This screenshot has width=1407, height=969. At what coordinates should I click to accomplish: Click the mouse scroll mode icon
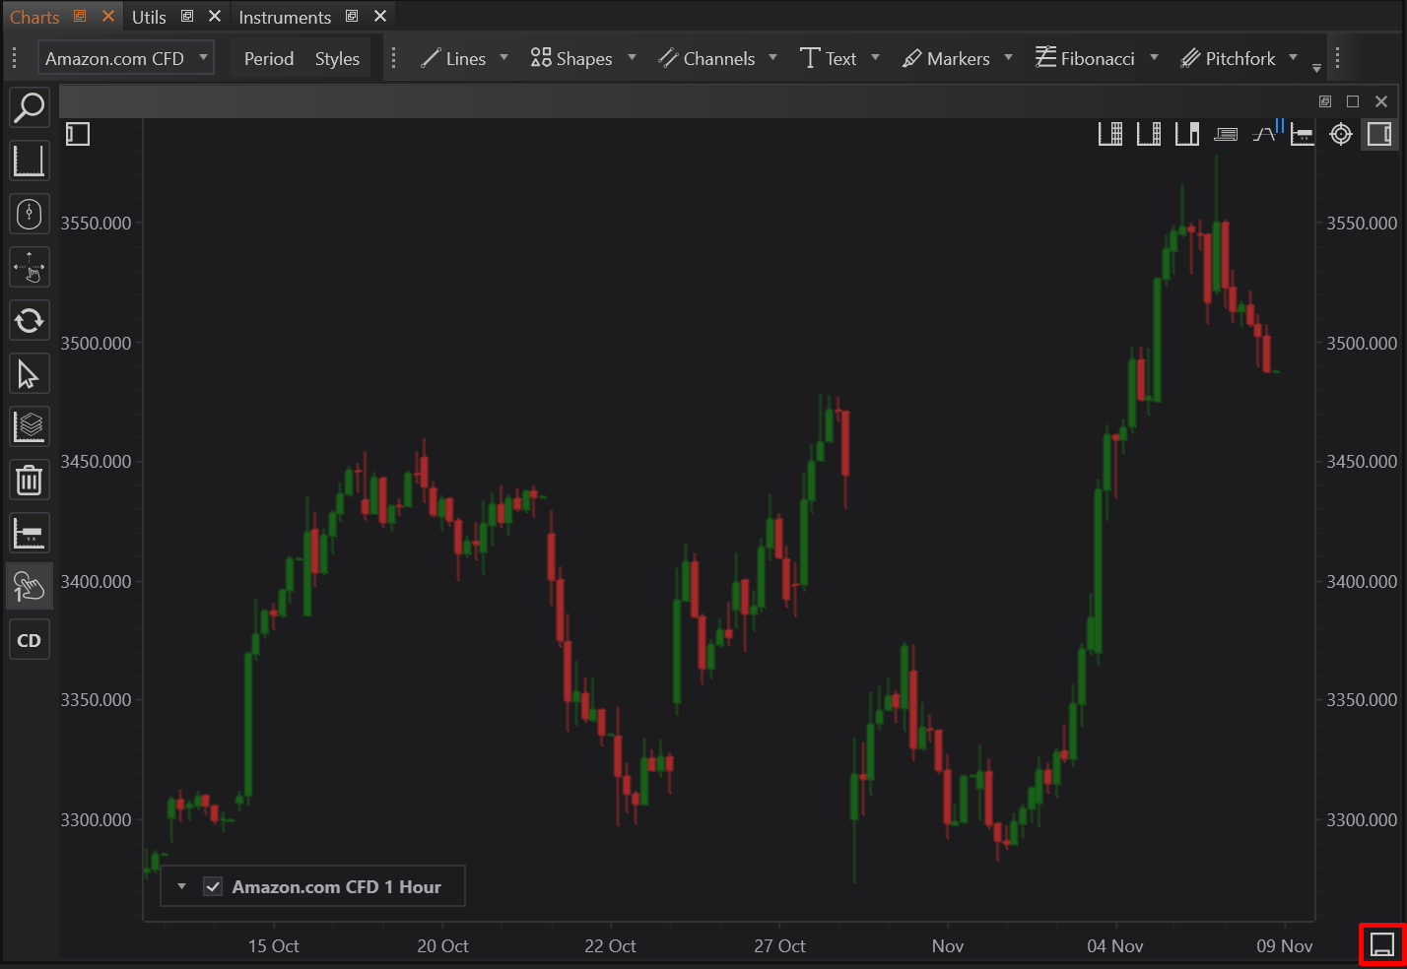29,214
